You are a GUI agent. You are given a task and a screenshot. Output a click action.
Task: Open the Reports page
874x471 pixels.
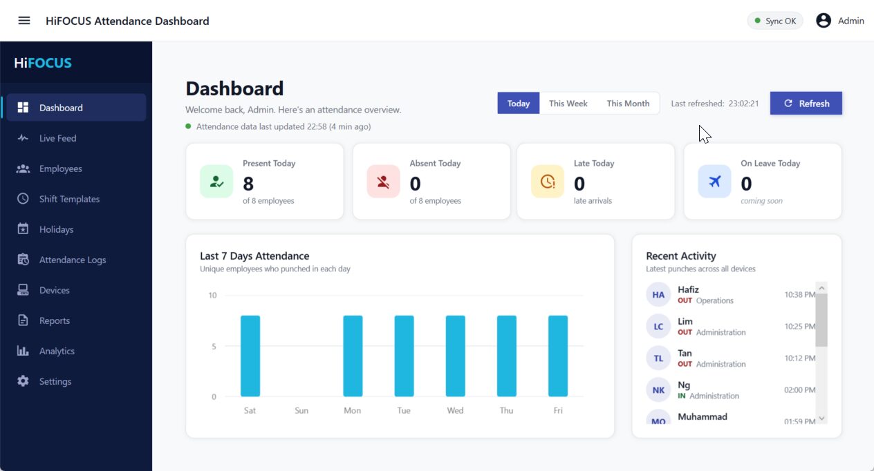click(76, 320)
